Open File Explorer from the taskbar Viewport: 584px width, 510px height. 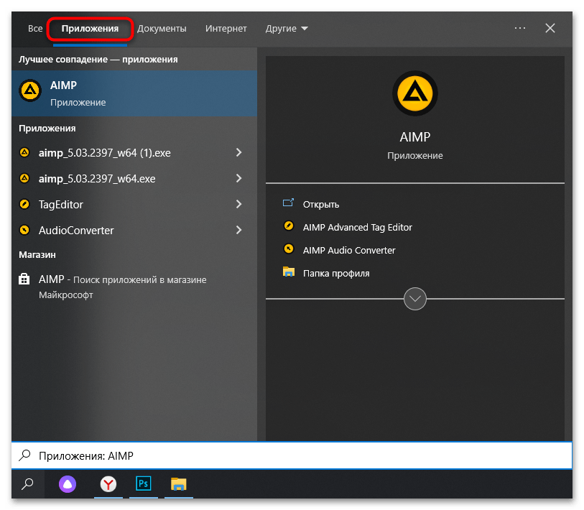click(x=178, y=485)
